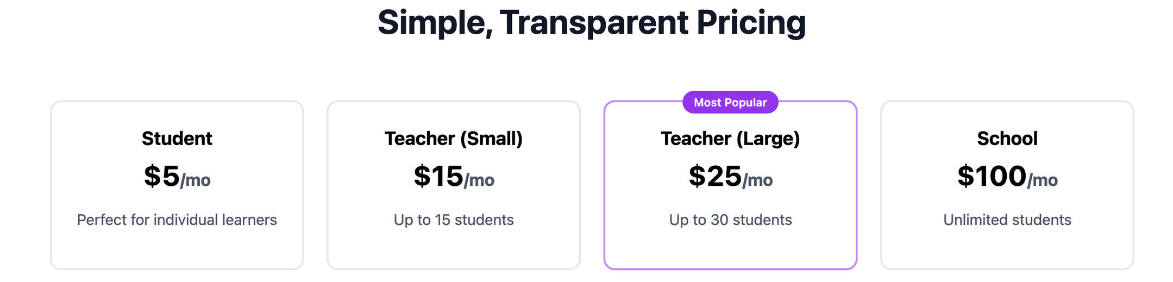Select the 'Up to 15 students' description
1173x282 pixels.
point(453,220)
